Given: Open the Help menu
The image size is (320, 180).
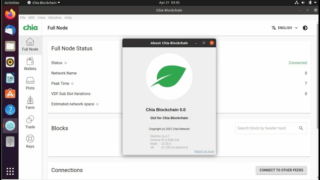Looking at the screenshot, I should (68, 17).
